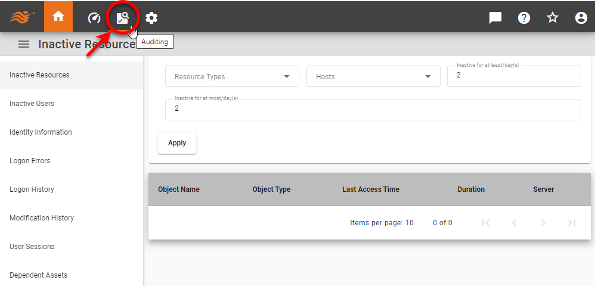This screenshot has height=286, width=595.
Task: Select Inactive Users in sidebar
Action: (32, 104)
